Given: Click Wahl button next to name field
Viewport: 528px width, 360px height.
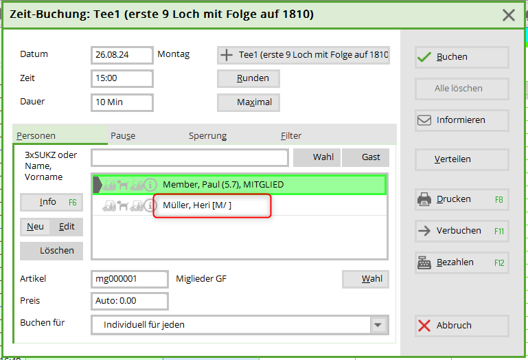Looking at the screenshot, I should pyautogui.click(x=317, y=157).
